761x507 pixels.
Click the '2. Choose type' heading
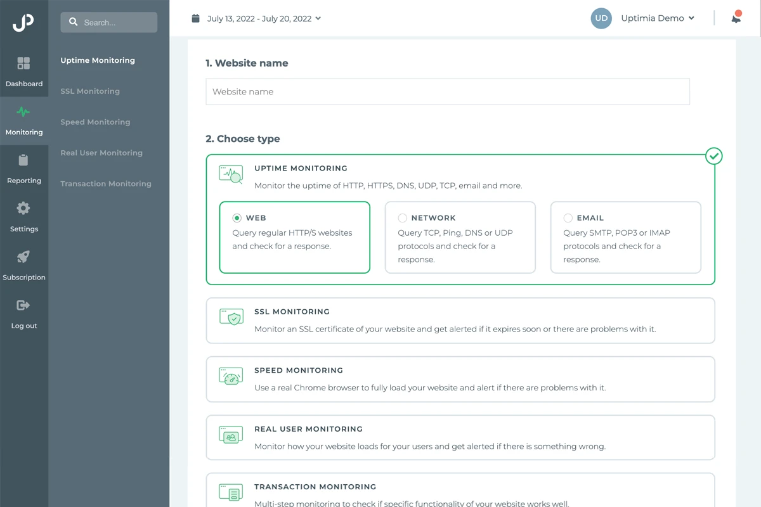click(243, 139)
